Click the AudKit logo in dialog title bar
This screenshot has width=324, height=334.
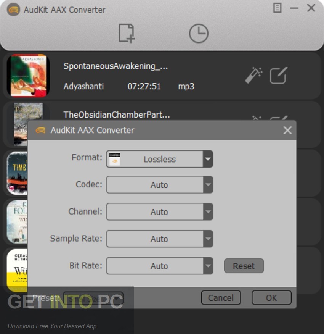(x=41, y=130)
